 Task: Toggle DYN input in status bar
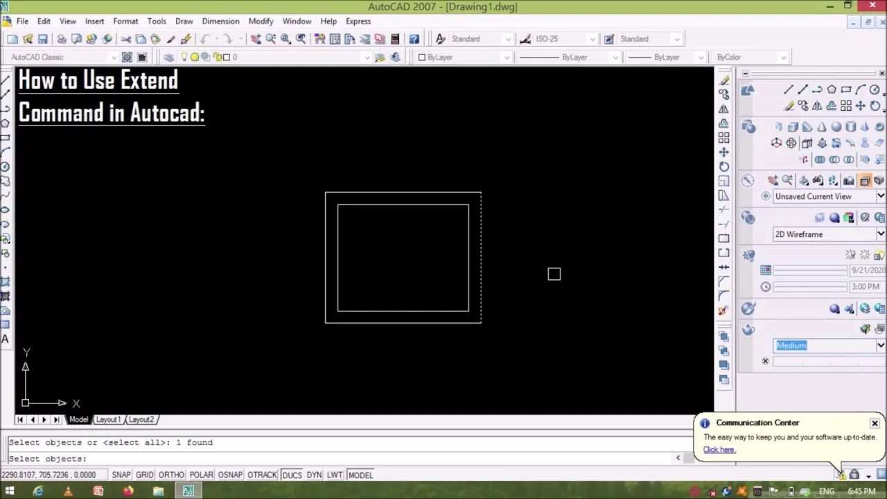(315, 475)
